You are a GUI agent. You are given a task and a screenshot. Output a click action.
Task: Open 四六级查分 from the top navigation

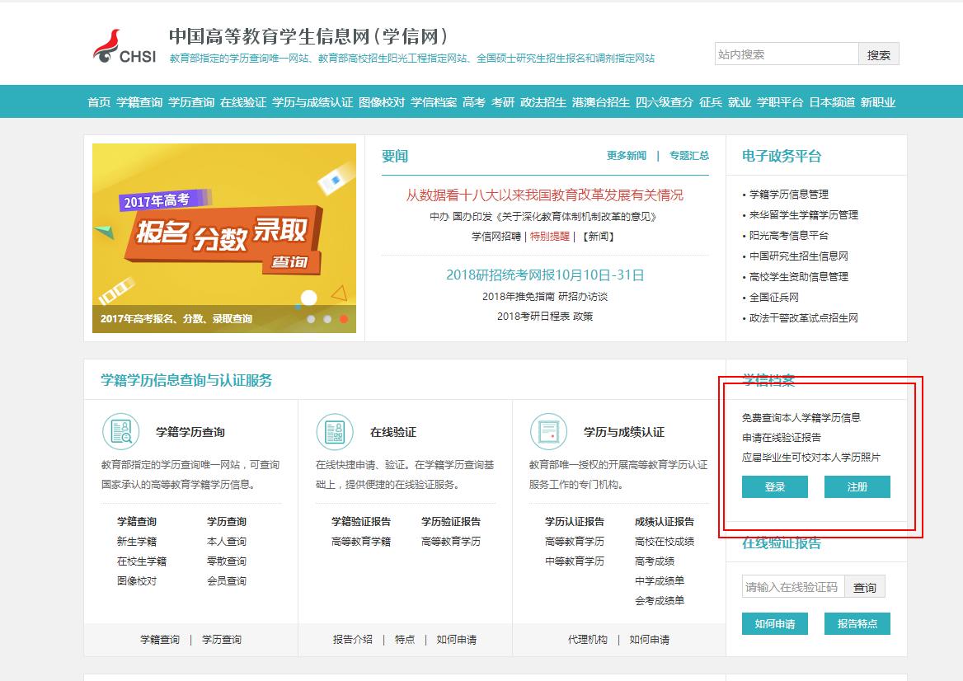665,102
